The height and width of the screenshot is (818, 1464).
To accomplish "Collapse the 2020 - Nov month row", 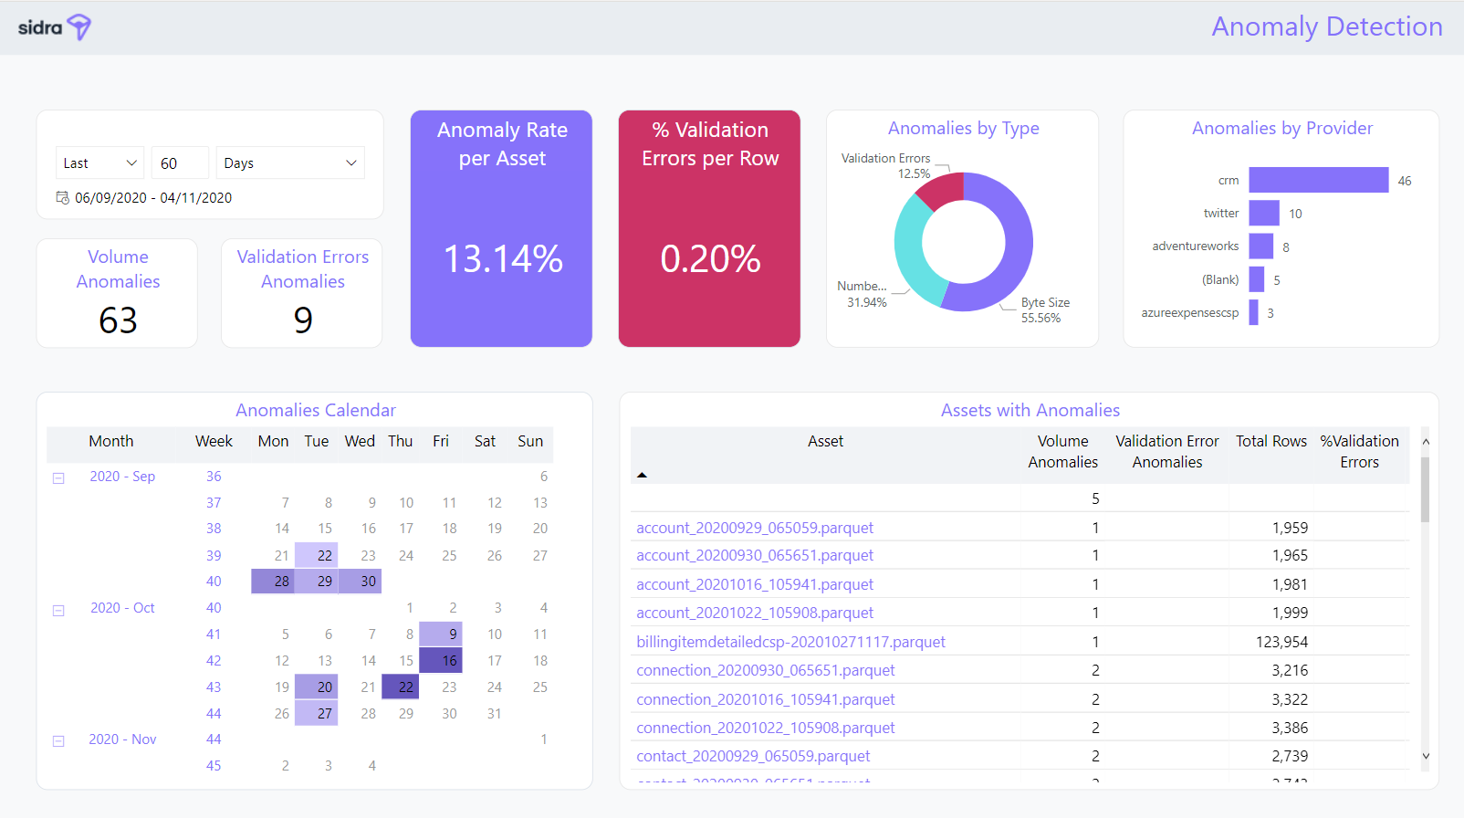I will click(58, 740).
